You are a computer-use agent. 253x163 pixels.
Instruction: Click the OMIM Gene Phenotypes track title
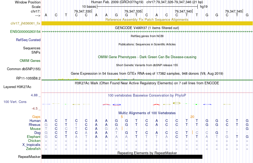[147, 57]
